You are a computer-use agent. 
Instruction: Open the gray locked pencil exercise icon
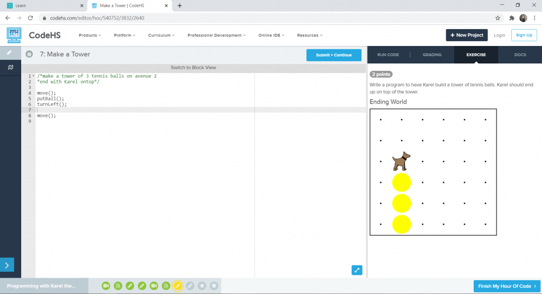tap(190, 286)
